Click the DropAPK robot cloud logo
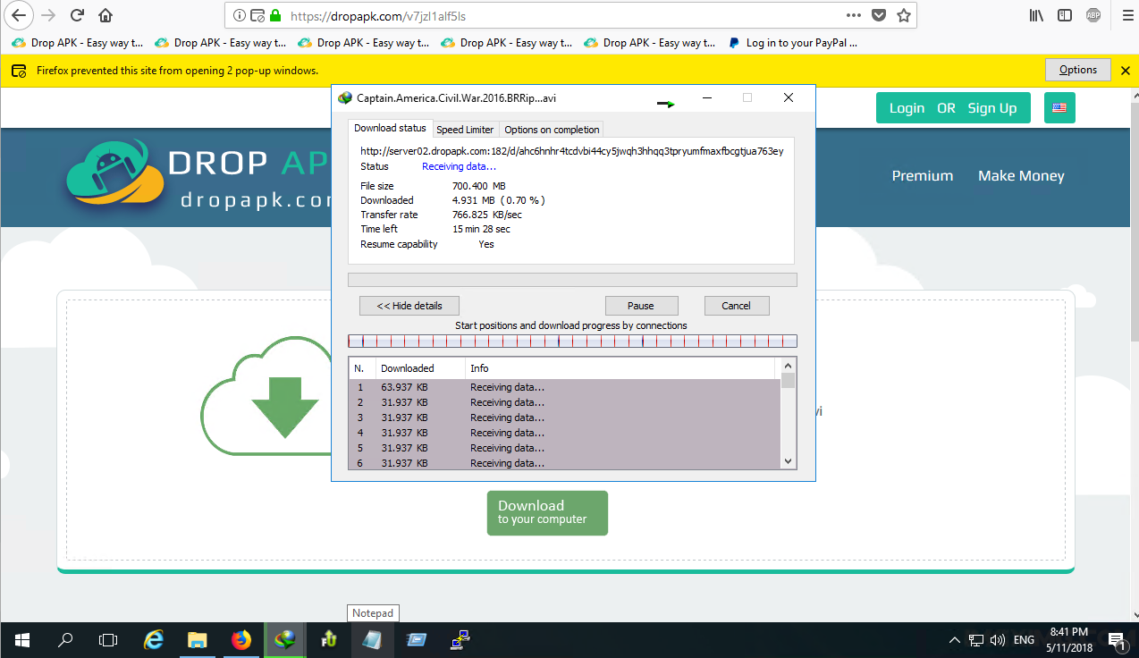The image size is (1139, 658). click(114, 175)
